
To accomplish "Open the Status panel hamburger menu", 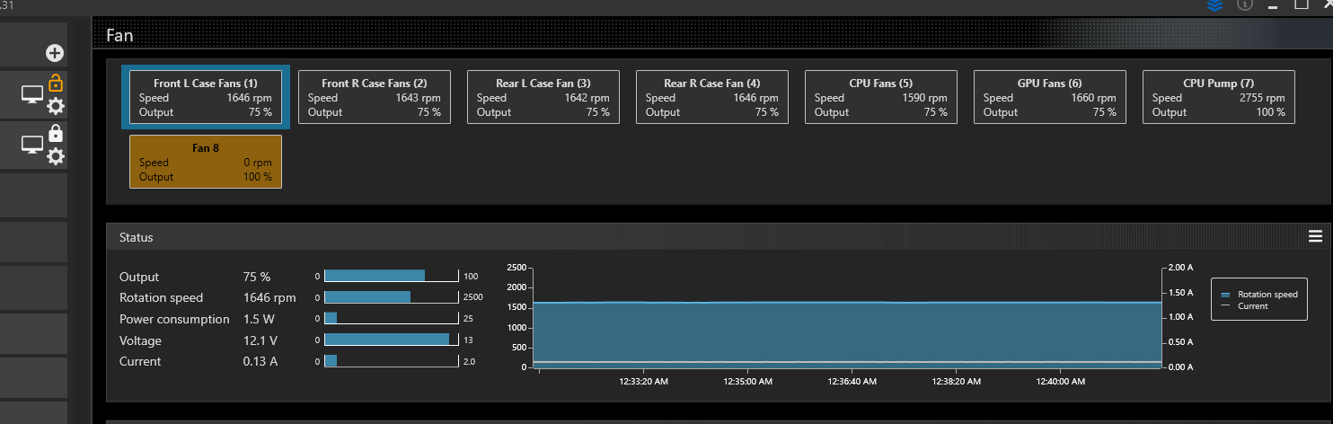I will click(x=1315, y=236).
